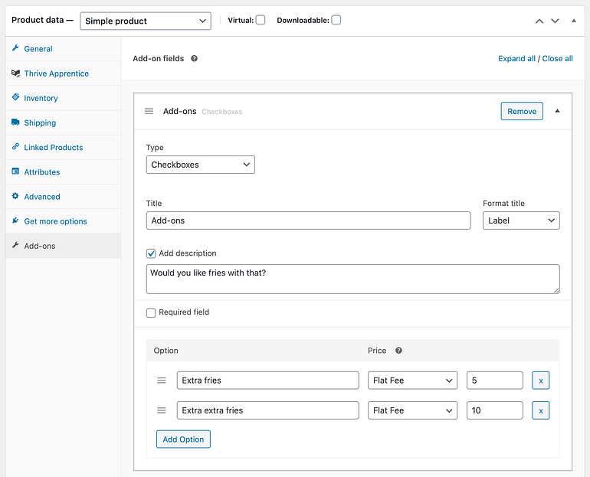Click the drag handle for Extra extra fries row
This screenshot has width=590, height=477.
162,410
